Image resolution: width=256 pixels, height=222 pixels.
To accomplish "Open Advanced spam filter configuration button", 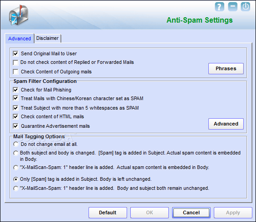I will [226, 124].
